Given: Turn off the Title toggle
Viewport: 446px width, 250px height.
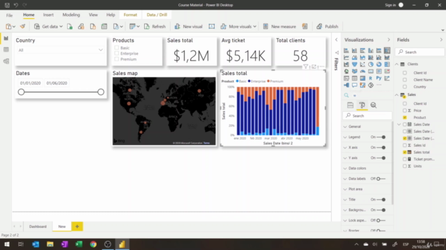Looking at the screenshot, I should [x=381, y=199].
